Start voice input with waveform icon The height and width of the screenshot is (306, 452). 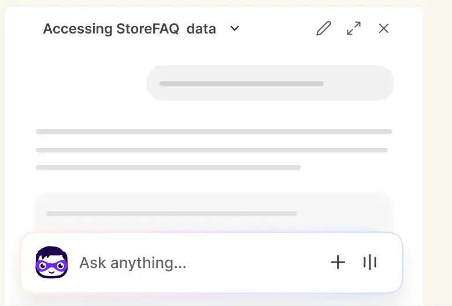(370, 262)
